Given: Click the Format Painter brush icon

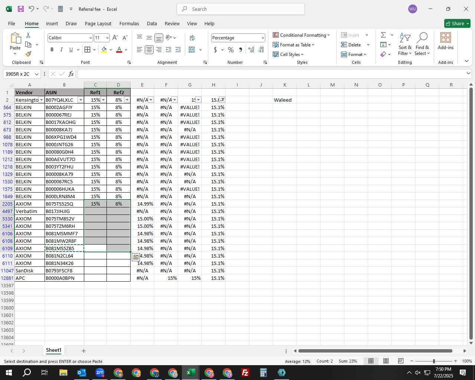Looking at the screenshot, I should point(28,54).
